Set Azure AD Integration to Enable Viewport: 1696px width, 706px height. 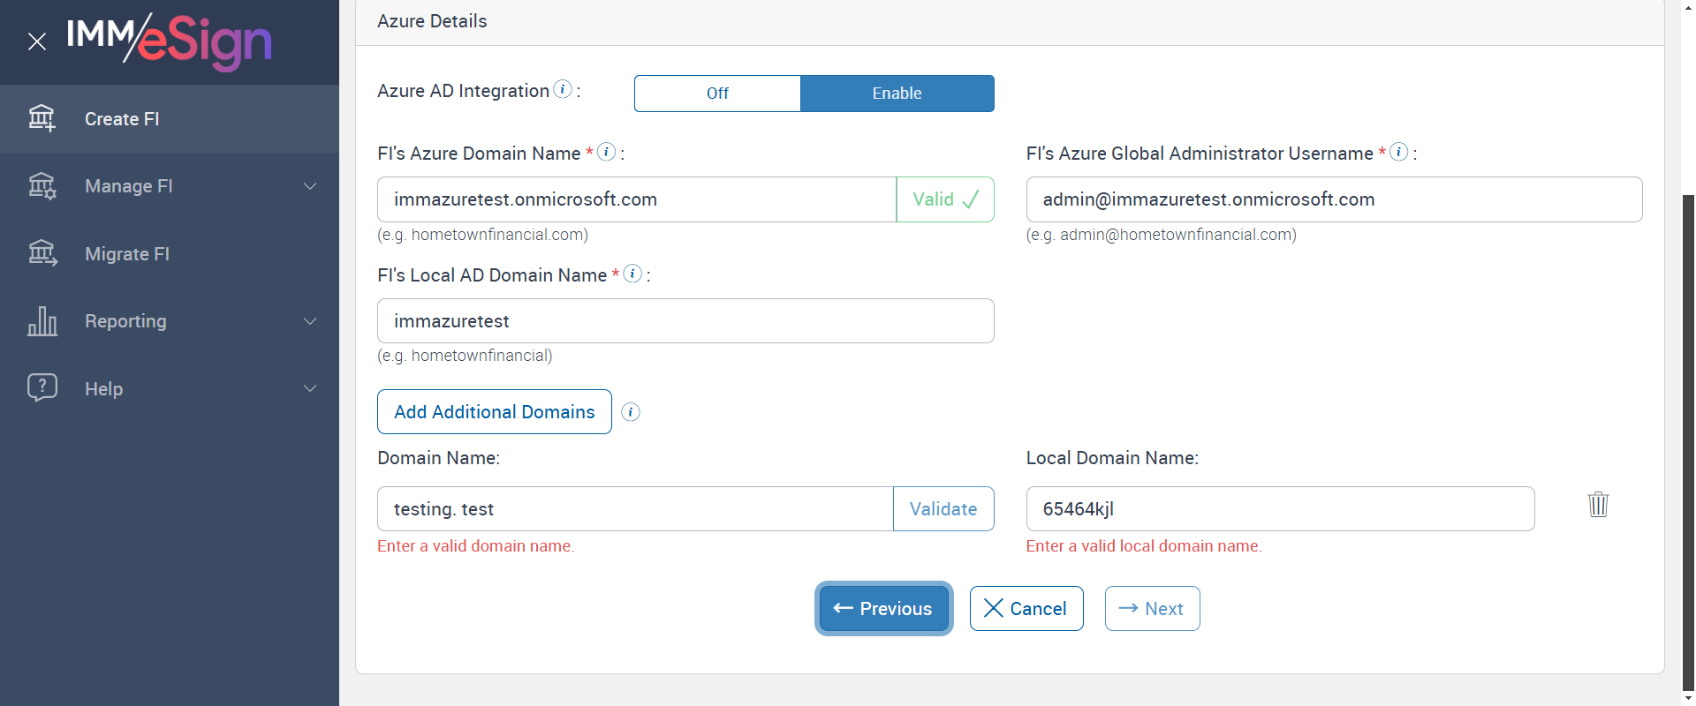coord(897,94)
